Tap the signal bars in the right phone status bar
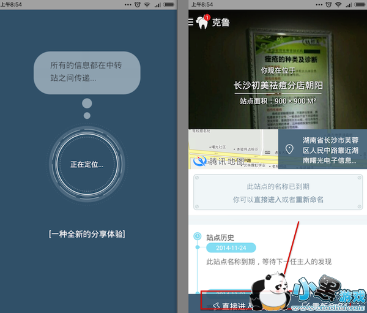This screenshot has width=367, height=313. point(349,5)
